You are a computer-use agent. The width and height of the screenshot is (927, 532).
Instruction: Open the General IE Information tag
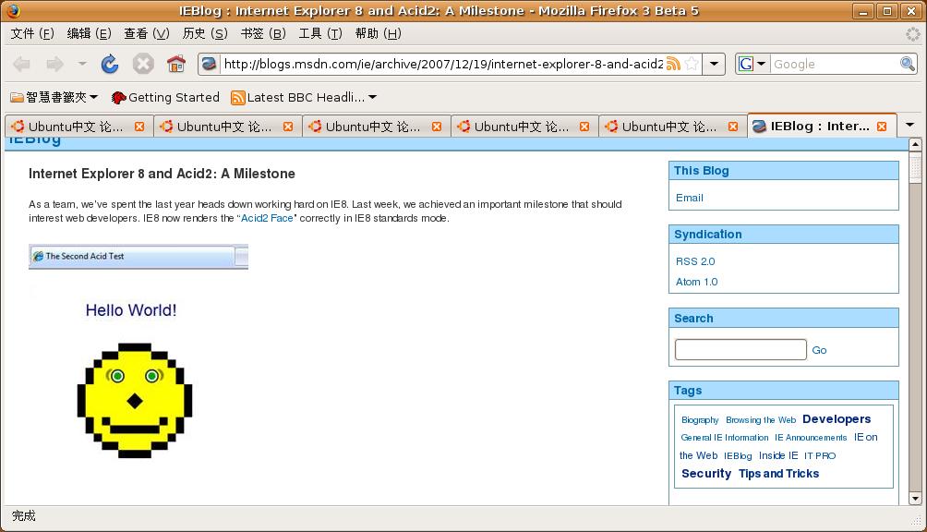(x=724, y=438)
